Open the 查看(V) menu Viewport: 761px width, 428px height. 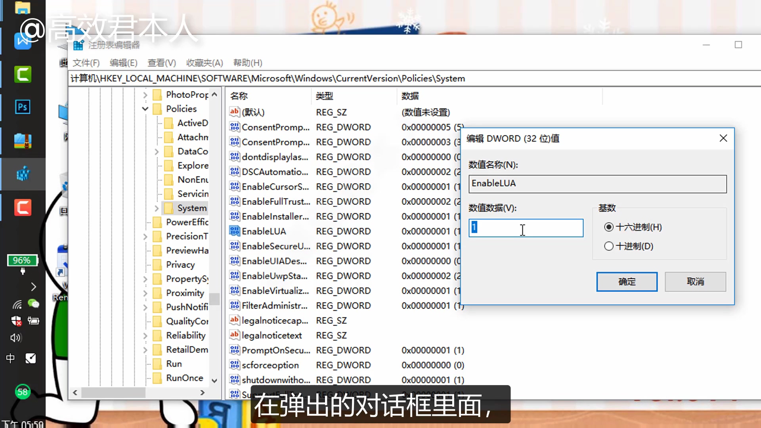[x=161, y=63]
